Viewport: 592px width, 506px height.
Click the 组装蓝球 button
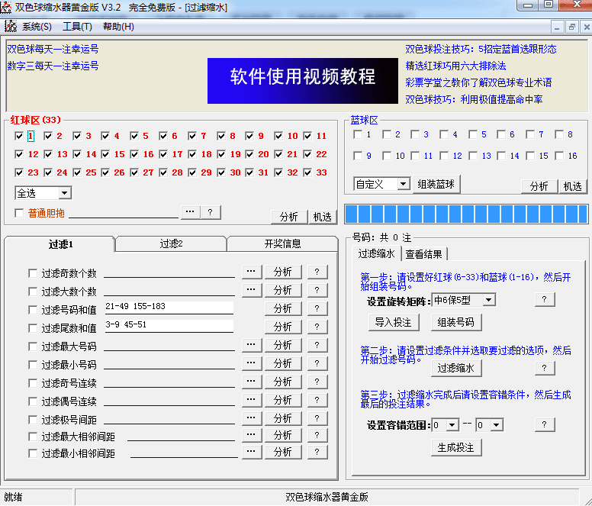tap(436, 184)
